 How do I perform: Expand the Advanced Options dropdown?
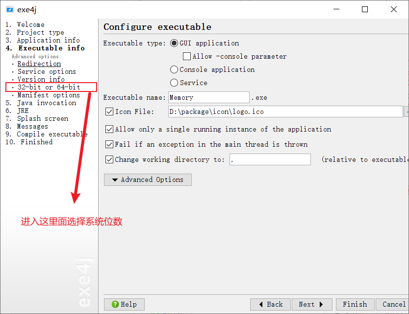(x=148, y=179)
